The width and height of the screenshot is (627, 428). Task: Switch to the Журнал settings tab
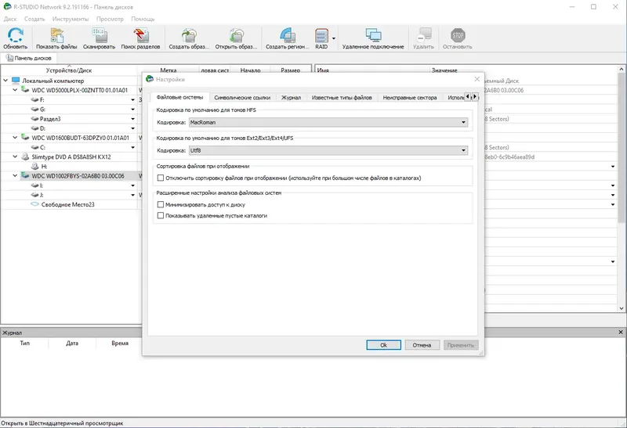(291, 98)
